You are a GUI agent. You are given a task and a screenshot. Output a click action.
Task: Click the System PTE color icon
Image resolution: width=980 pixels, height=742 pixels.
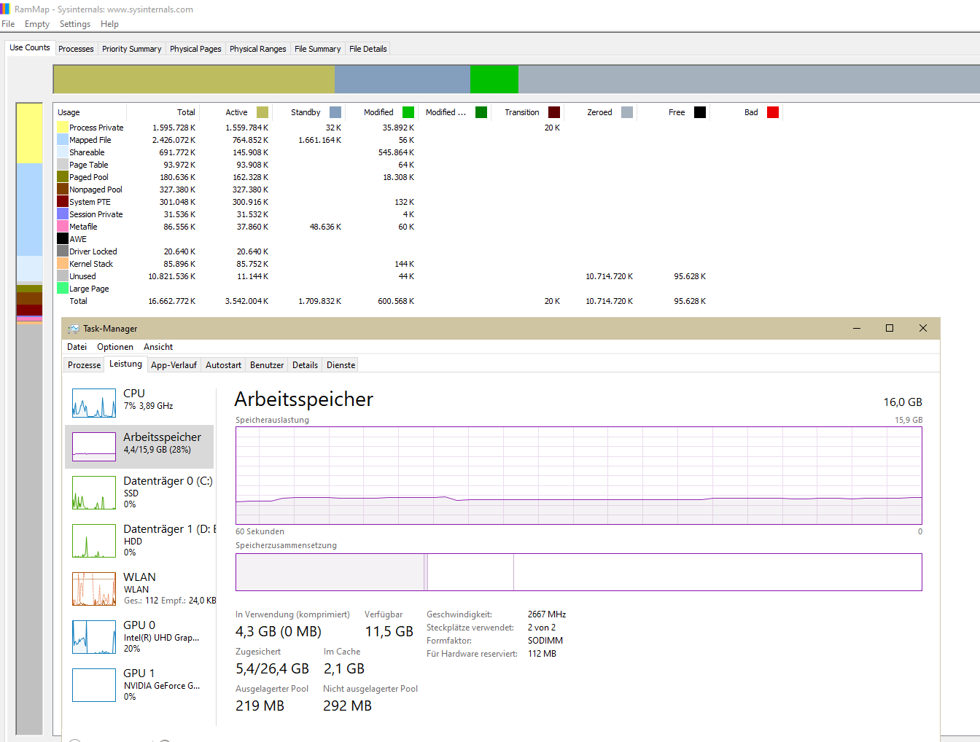pos(63,202)
